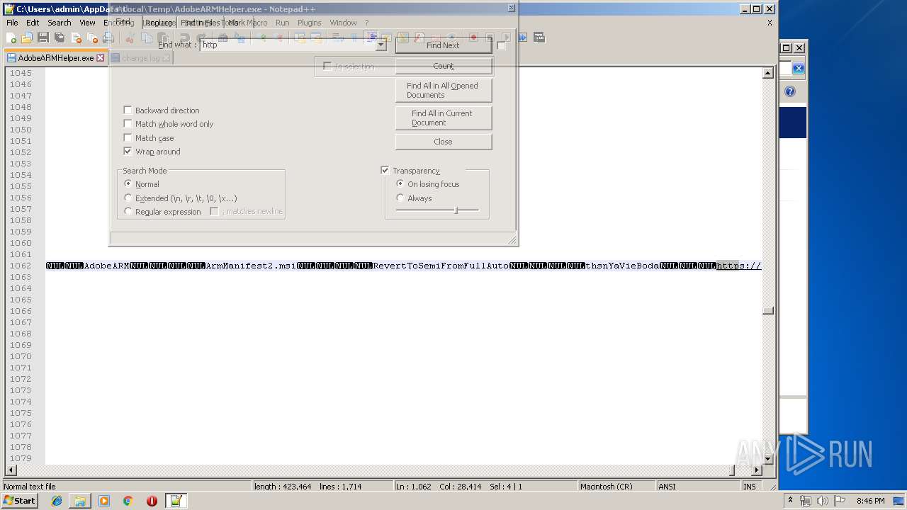Click the Show desktop icon beside the clock

(899, 501)
